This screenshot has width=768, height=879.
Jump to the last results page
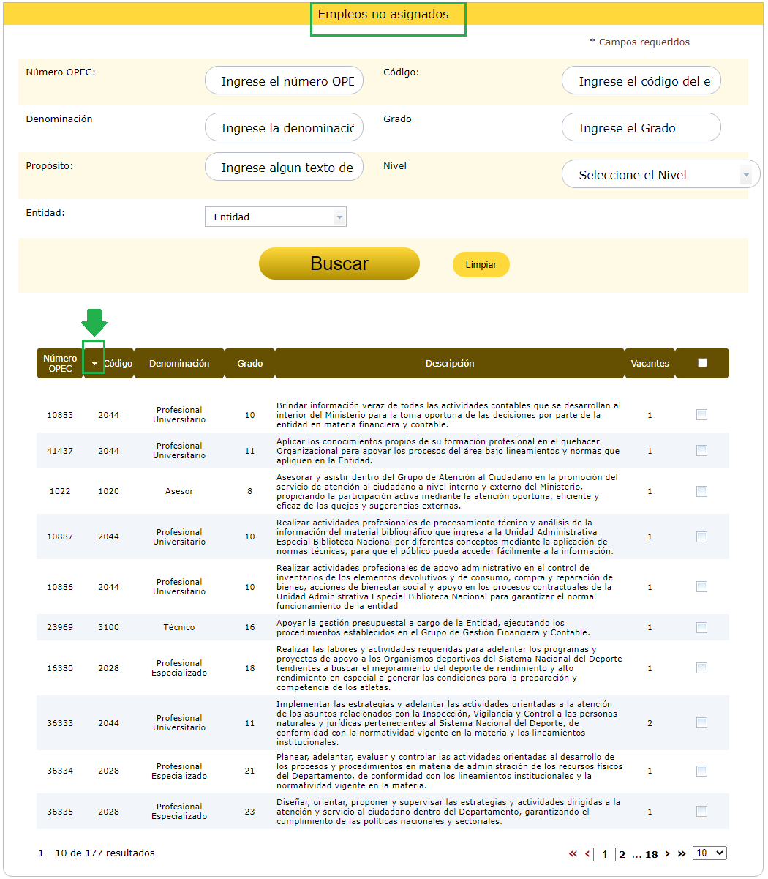coord(682,854)
